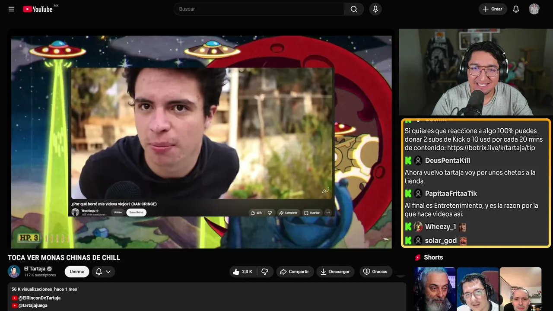The width and height of the screenshot is (553, 311).
Task: Expand the channel notification bell dropdown
Action: [103, 272]
